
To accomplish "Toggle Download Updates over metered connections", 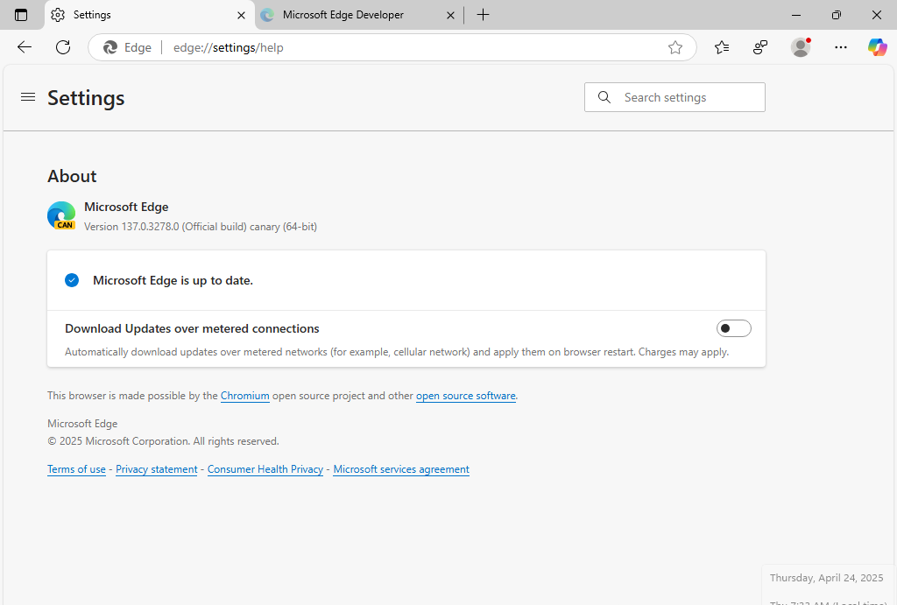I will coord(733,328).
